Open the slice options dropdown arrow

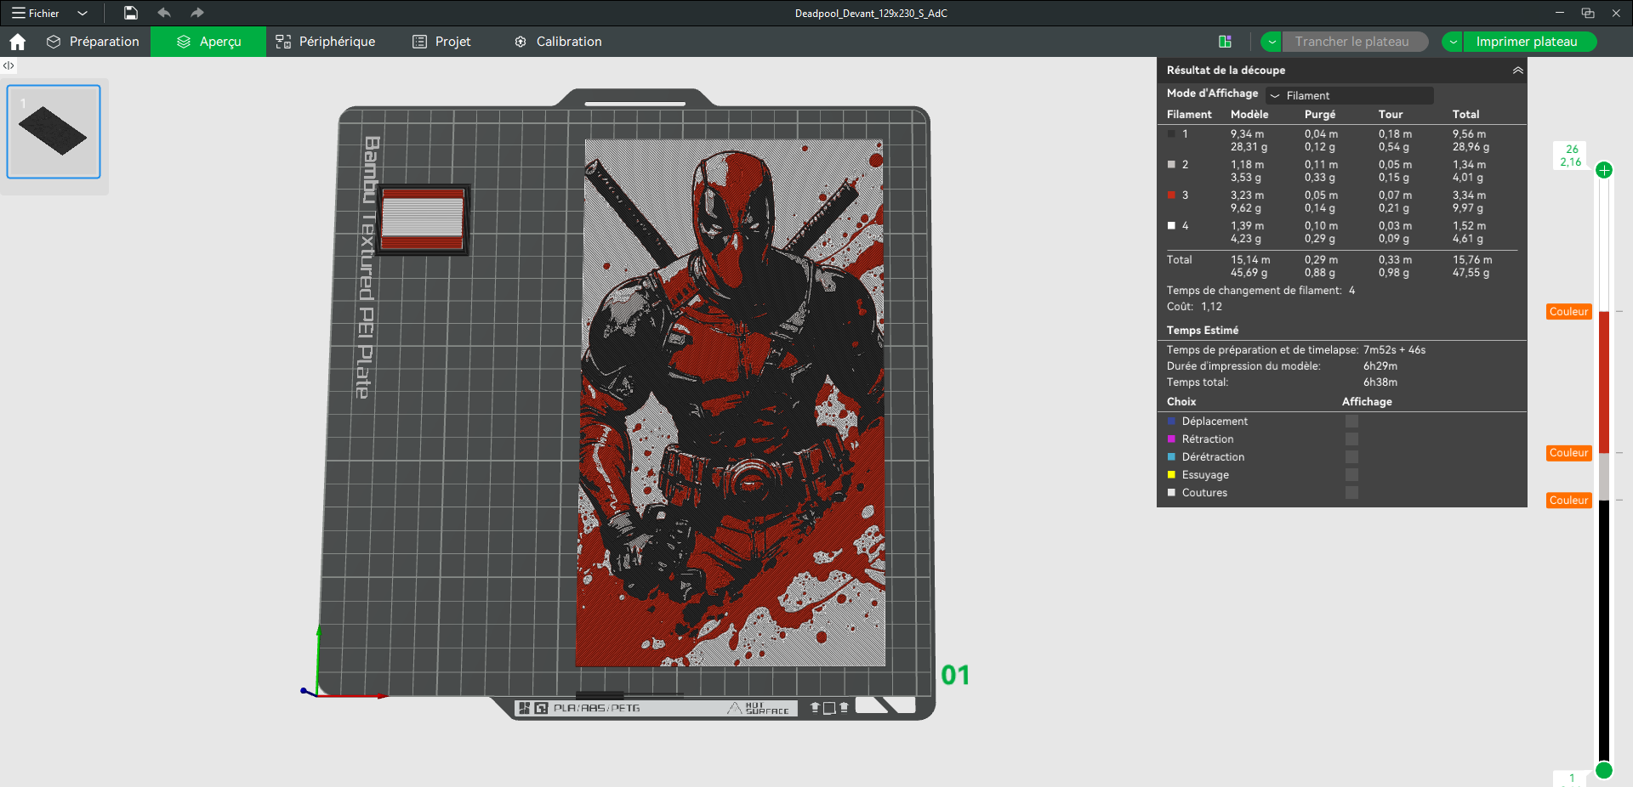click(1272, 42)
